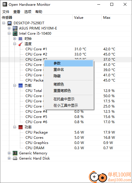132x183 pixels.
Task: Open the 选项 menu
Action: point(28,12)
